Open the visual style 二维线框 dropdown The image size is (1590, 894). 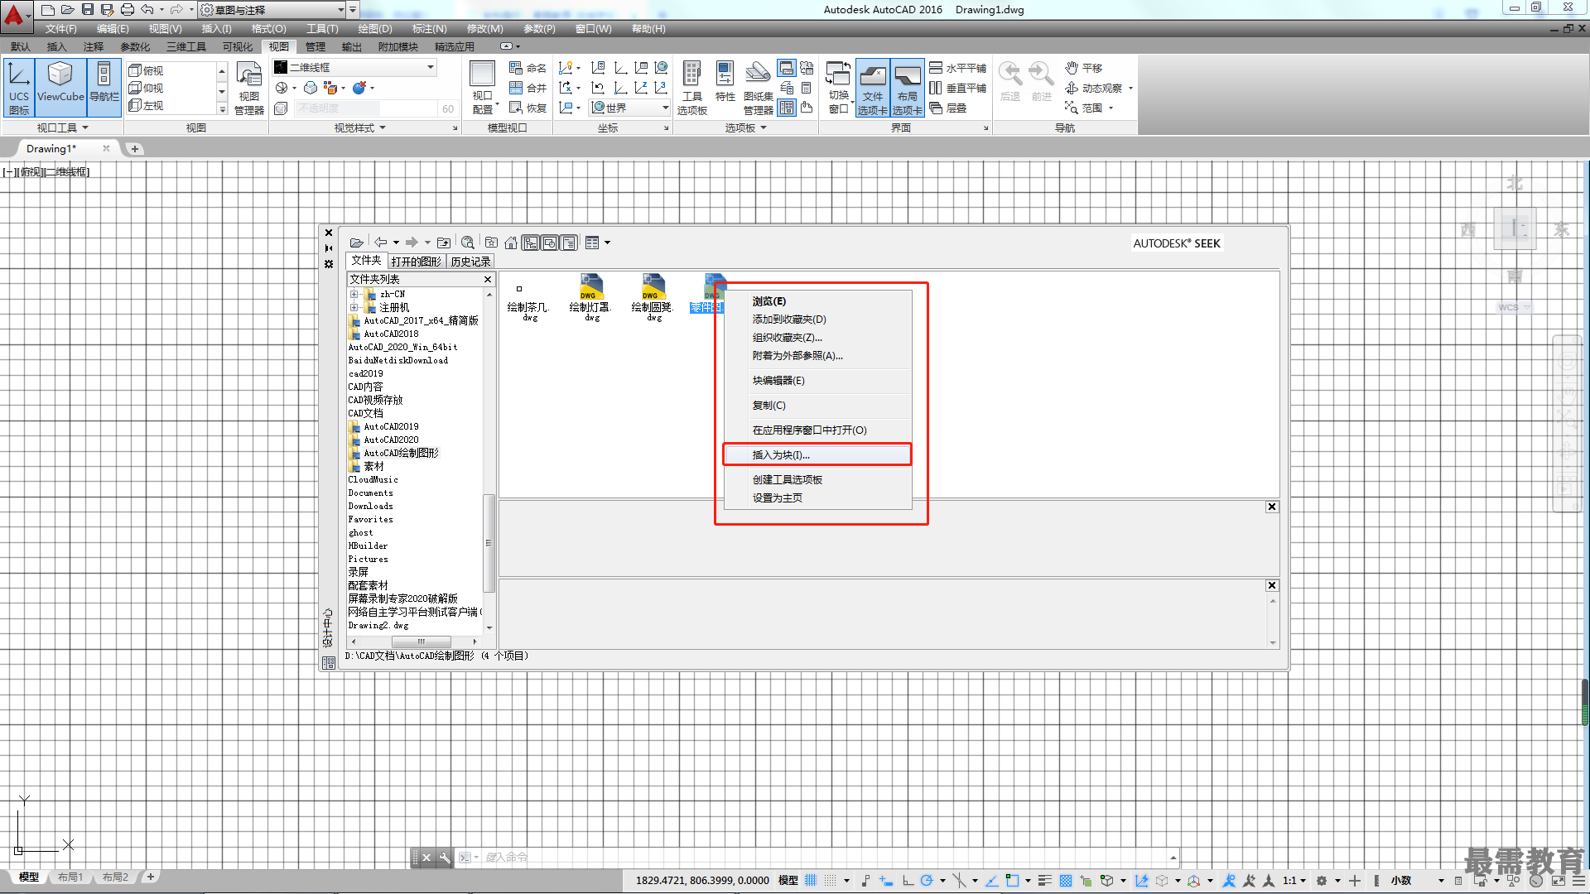coord(355,68)
